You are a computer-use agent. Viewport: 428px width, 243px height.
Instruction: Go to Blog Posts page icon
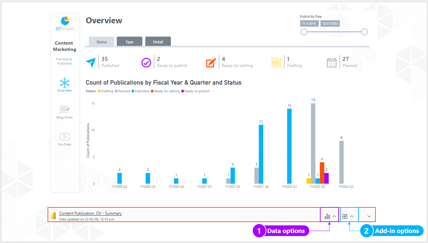point(65,110)
